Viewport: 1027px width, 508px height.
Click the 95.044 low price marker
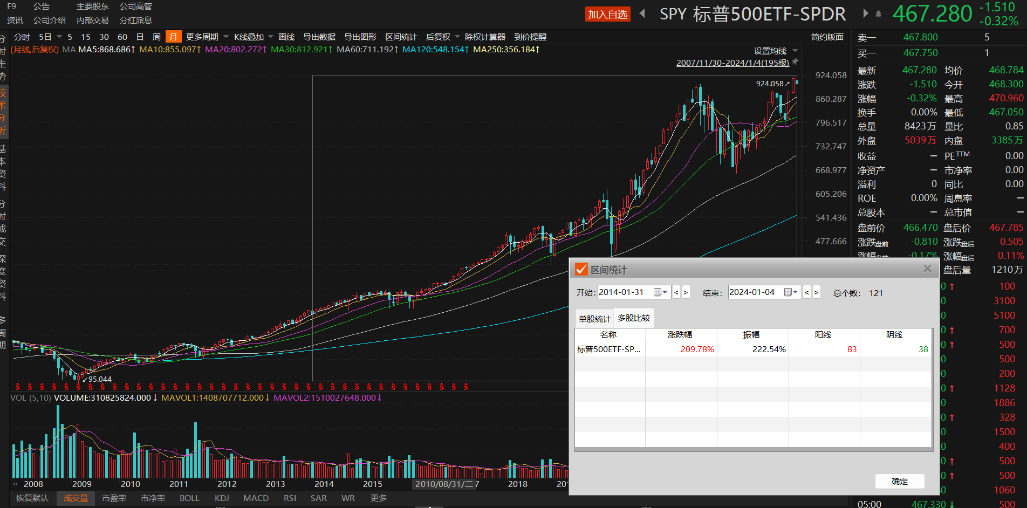(x=97, y=379)
